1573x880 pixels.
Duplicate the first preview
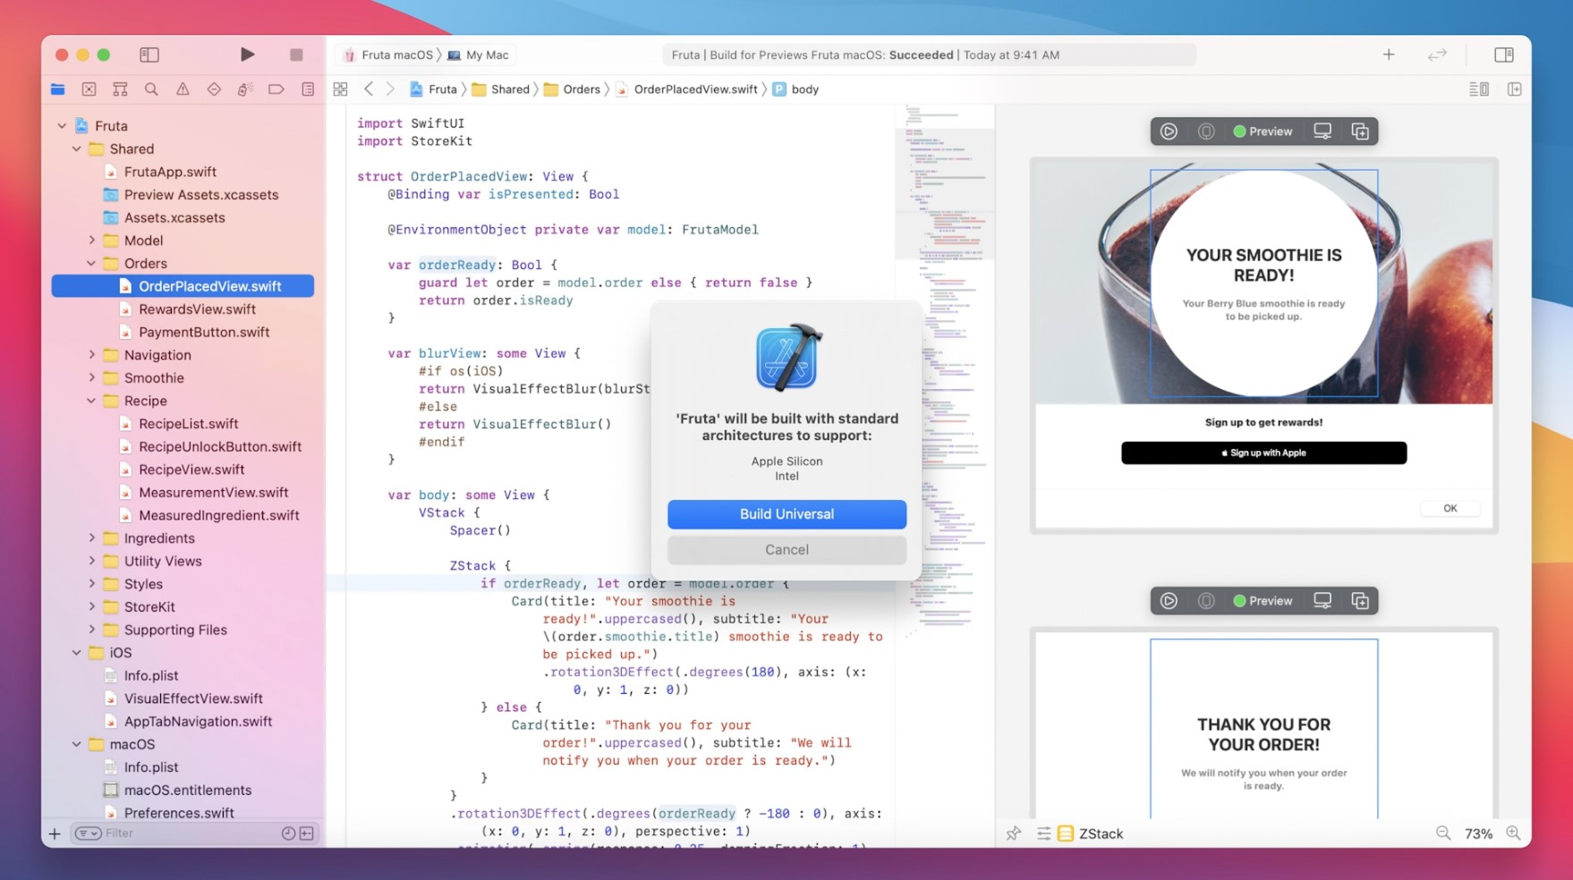(x=1360, y=131)
